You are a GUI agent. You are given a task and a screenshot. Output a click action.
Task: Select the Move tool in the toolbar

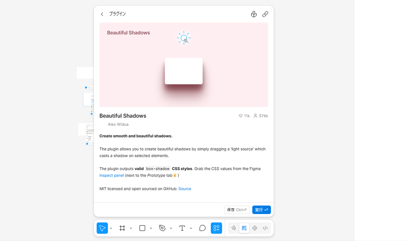click(102, 228)
